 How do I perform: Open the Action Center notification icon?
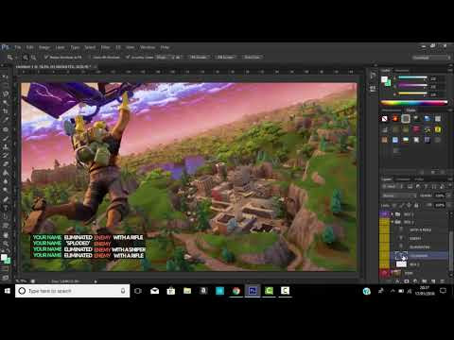pyautogui.click(x=443, y=291)
